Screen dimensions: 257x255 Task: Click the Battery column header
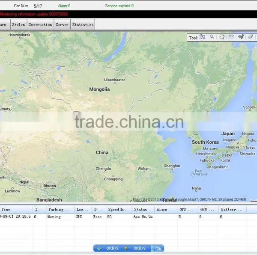coord(233,210)
